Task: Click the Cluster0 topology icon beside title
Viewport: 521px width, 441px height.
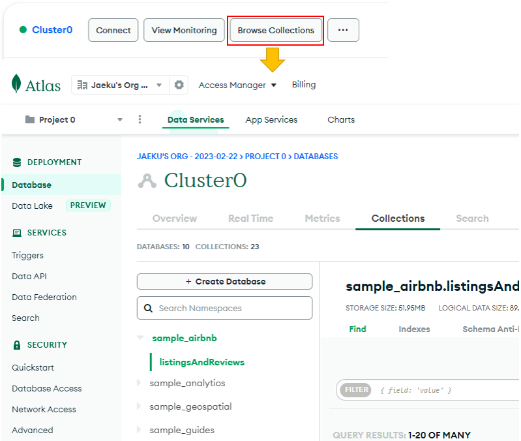Action: 147,181
